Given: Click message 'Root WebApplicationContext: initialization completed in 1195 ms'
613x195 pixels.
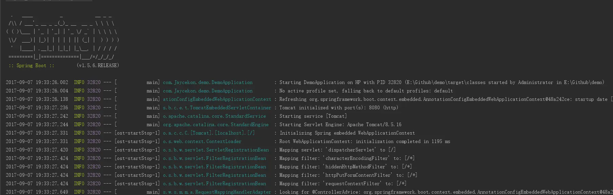Looking at the screenshot, I should [x=365, y=141].
